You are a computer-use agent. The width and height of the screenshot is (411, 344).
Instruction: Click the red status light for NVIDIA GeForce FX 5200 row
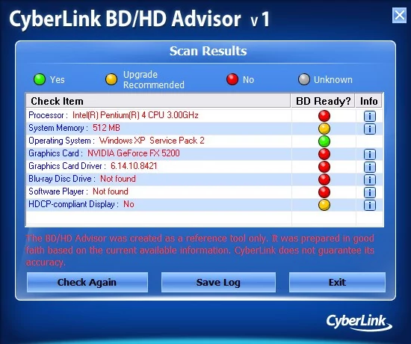[324, 154]
